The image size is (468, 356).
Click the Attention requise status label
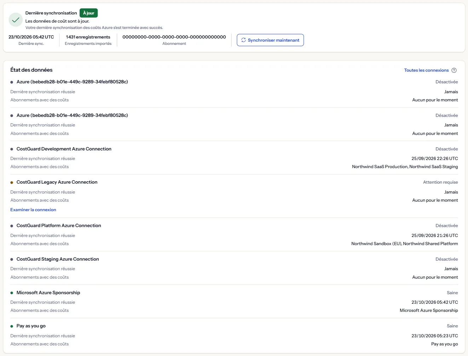click(440, 182)
